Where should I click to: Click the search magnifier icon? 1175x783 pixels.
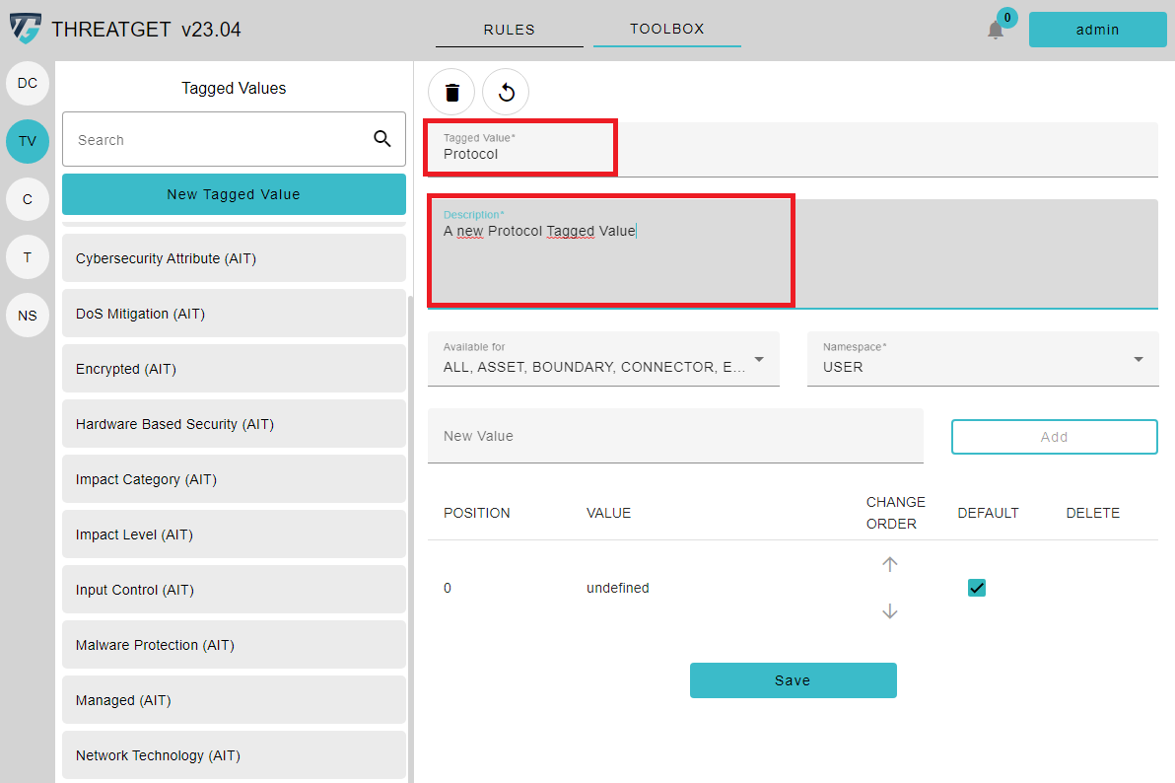pos(382,139)
